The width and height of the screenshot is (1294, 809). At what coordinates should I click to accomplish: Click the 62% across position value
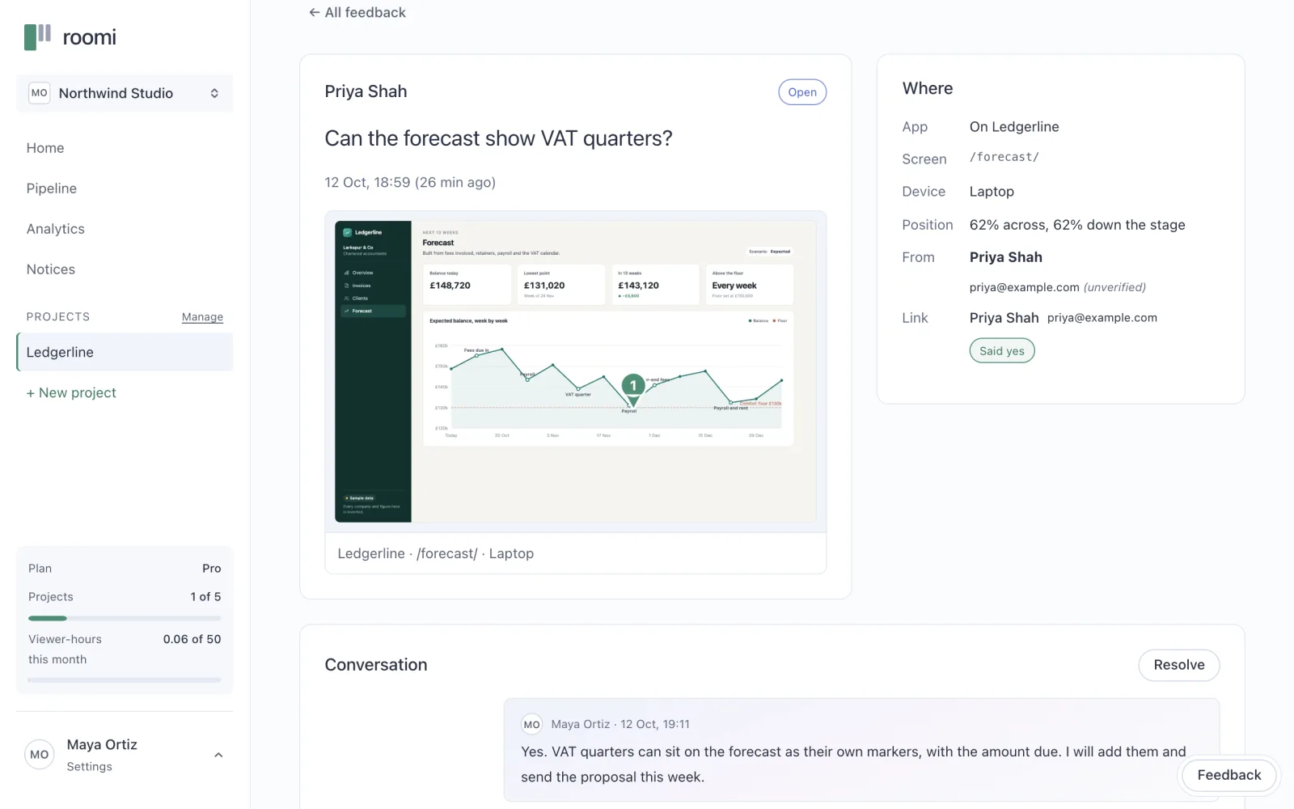(x=1077, y=225)
